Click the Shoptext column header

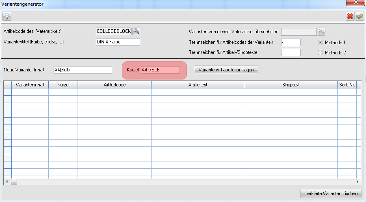coord(291,84)
